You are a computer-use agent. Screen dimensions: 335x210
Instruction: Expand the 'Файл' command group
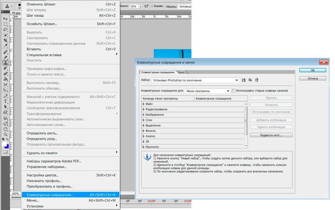[144, 104]
